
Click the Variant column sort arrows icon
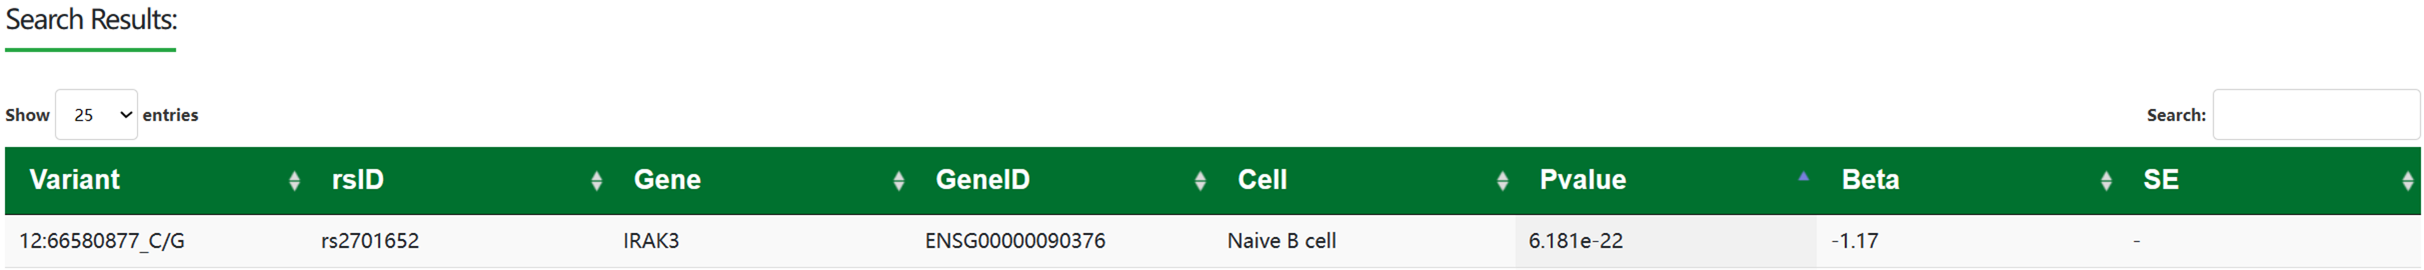(294, 181)
